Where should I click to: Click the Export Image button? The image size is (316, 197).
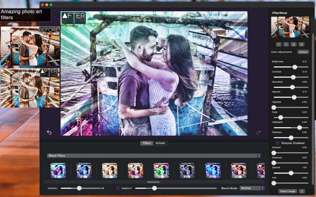pyautogui.click(x=288, y=191)
